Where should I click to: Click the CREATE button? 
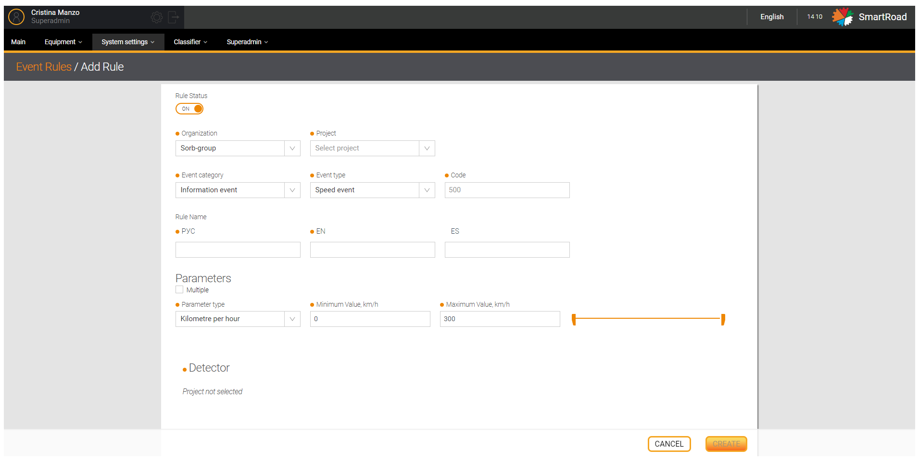(726, 444)
